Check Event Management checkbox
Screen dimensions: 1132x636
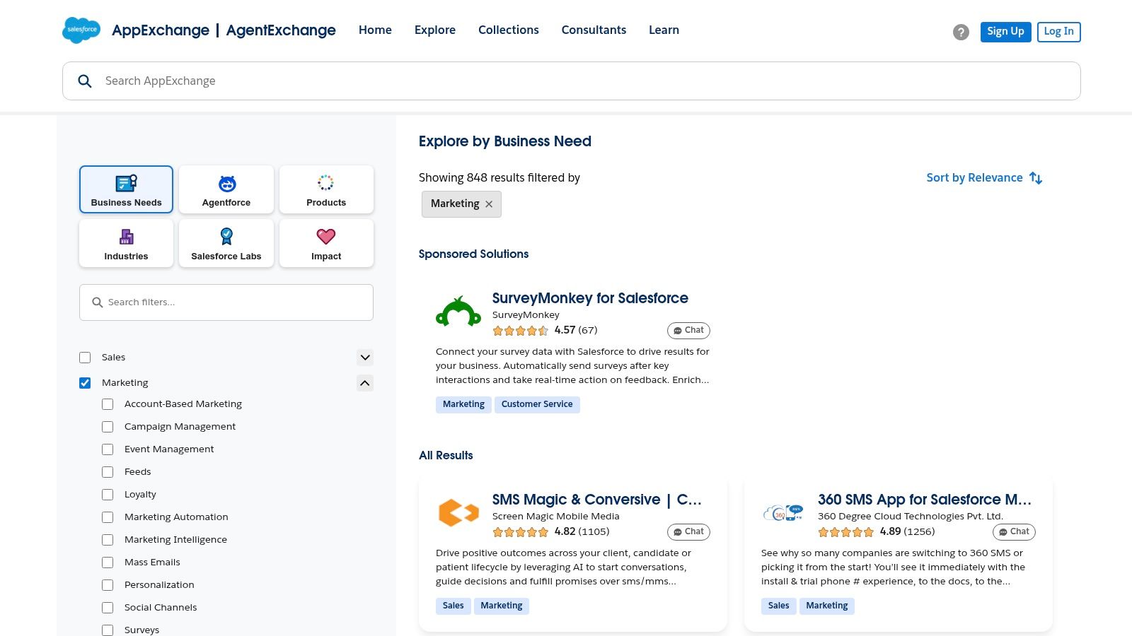(108, 449)
